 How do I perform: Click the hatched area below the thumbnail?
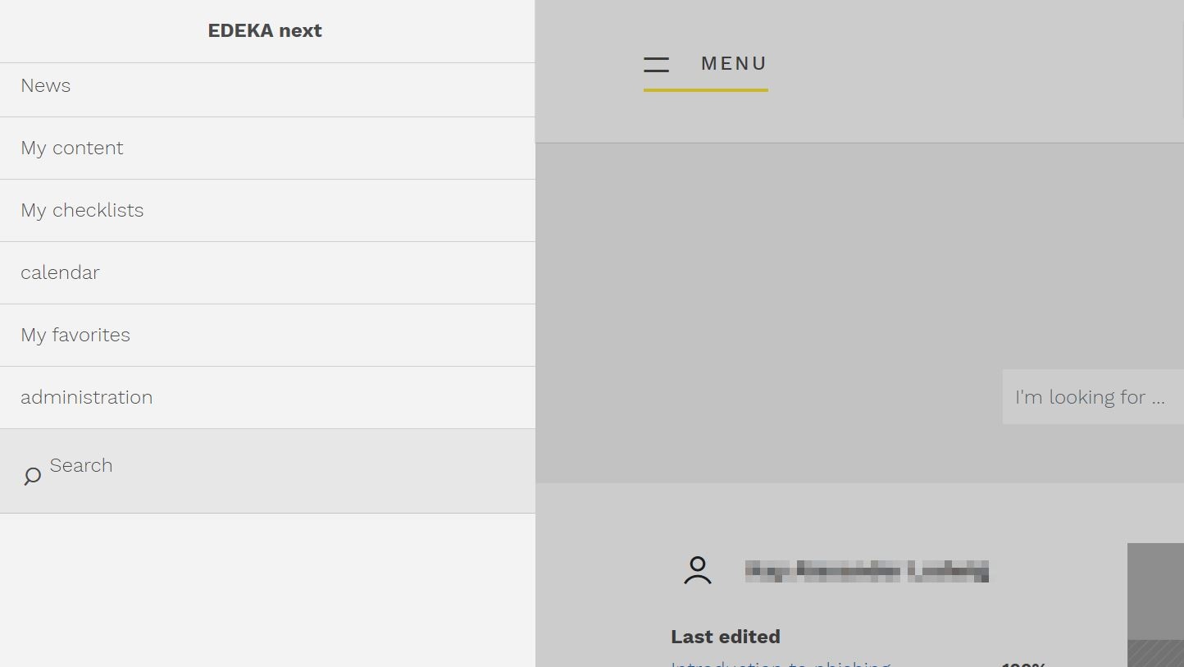click(1155, 654)
